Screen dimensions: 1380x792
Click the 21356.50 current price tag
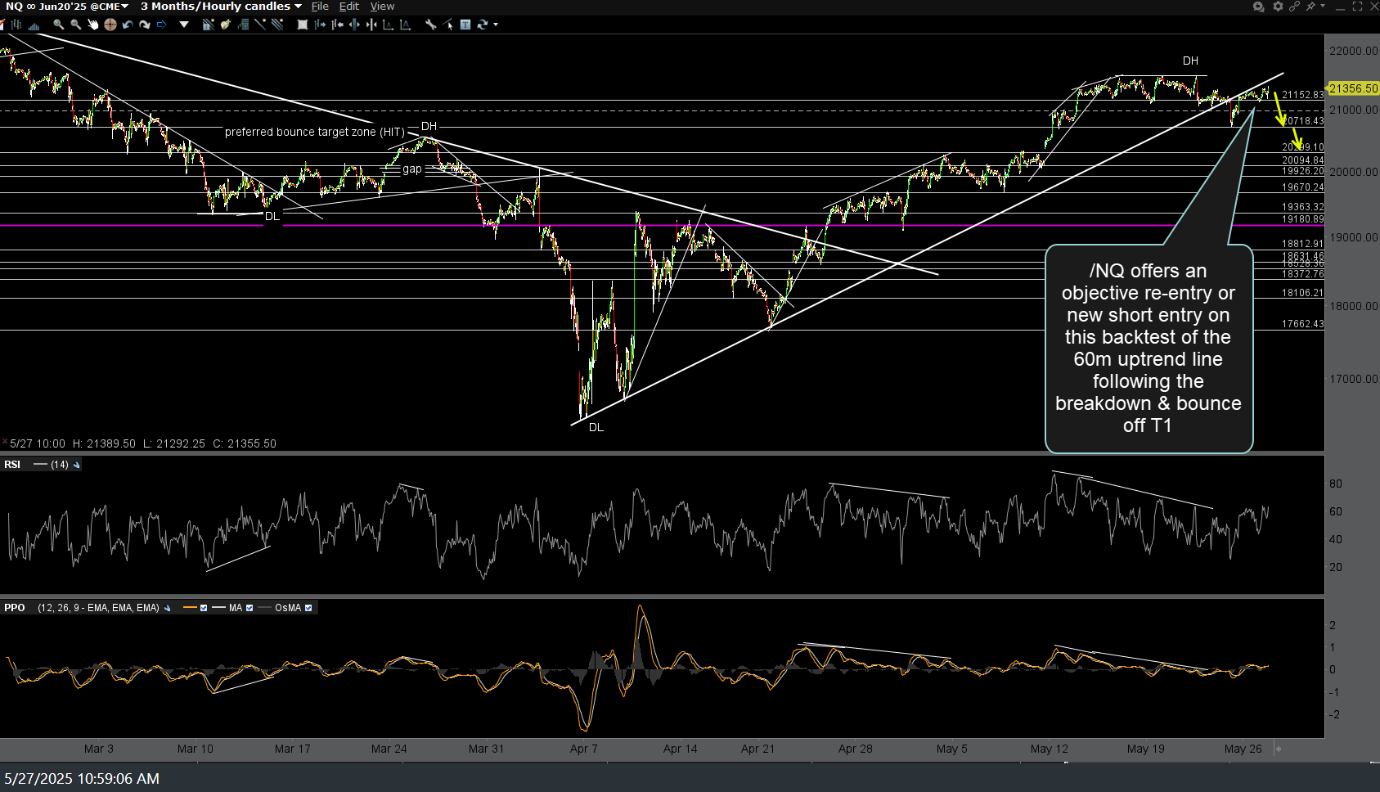pyautogui.click(x=1353, y=88)
